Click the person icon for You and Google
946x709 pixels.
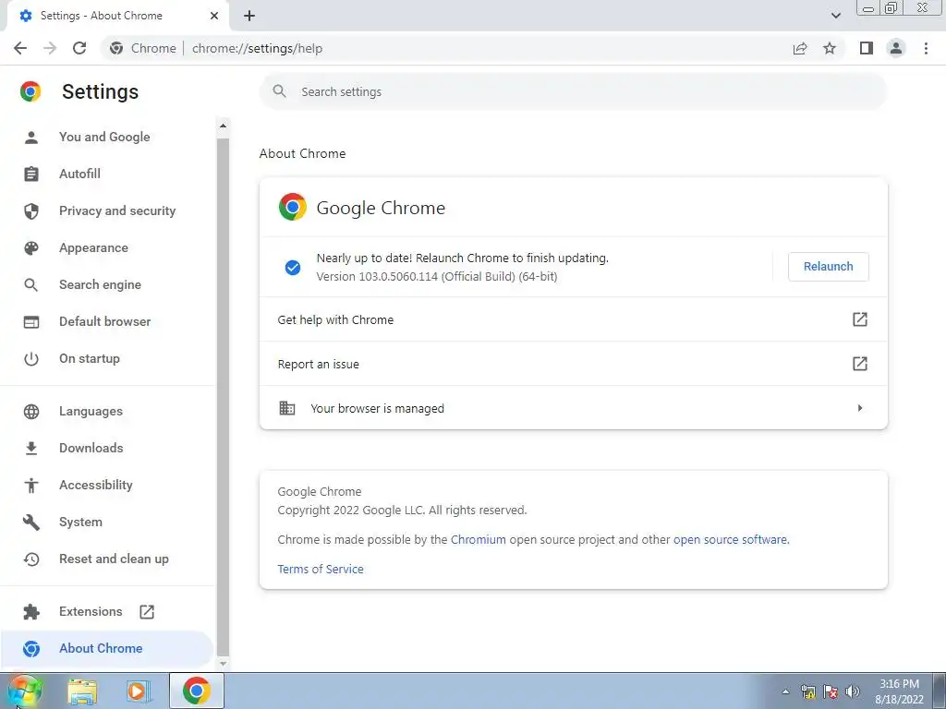click(30, 138)
